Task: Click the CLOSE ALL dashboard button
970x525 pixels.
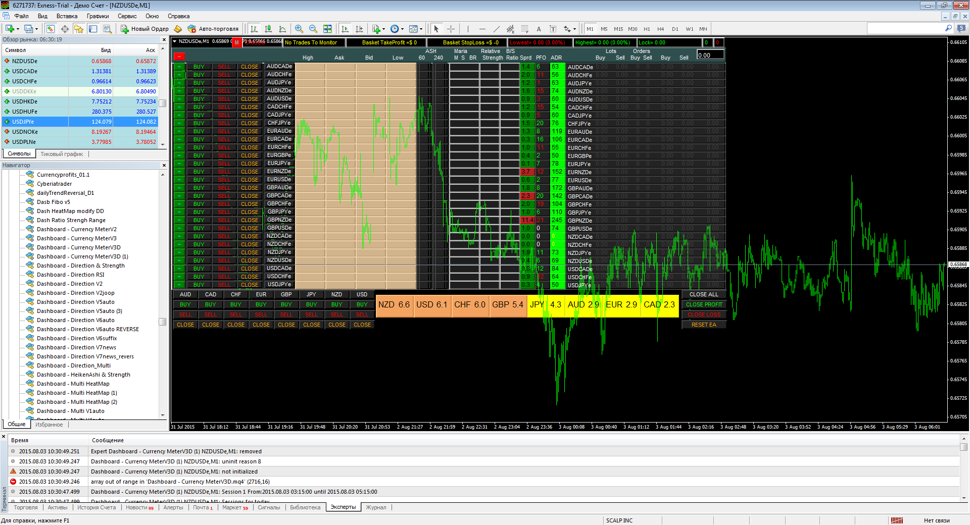Action: pyautogui.click(x=704, y=294)
